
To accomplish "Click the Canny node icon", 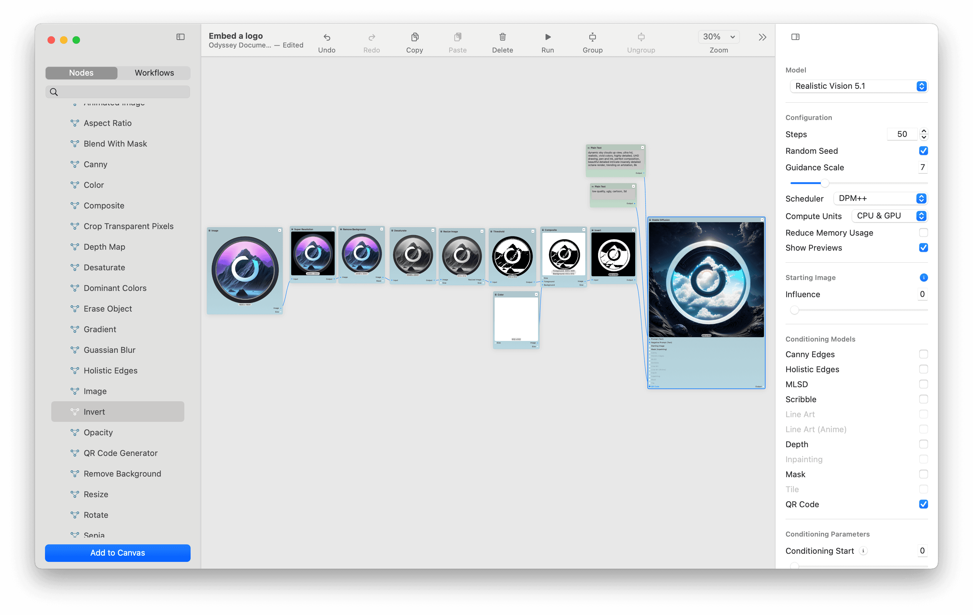I will [75, 164].
